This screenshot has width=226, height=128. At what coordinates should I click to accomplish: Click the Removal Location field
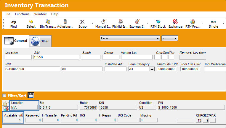193,57
